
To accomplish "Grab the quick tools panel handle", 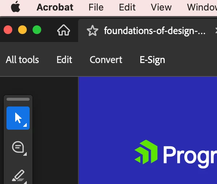I will click(x=18, y=99).
